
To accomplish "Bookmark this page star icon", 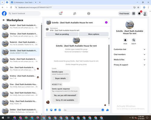I will tap(138, 7).
